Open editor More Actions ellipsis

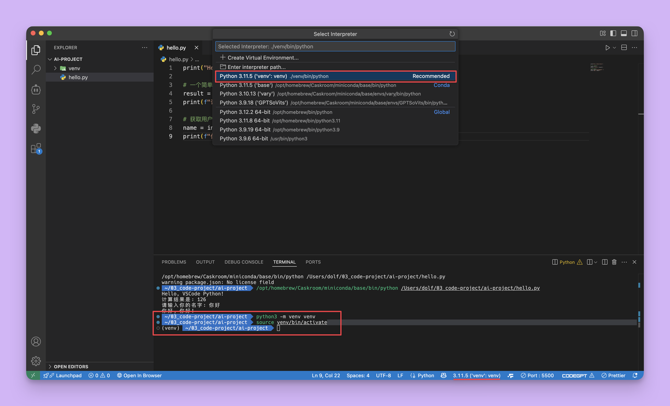point(634,48)
